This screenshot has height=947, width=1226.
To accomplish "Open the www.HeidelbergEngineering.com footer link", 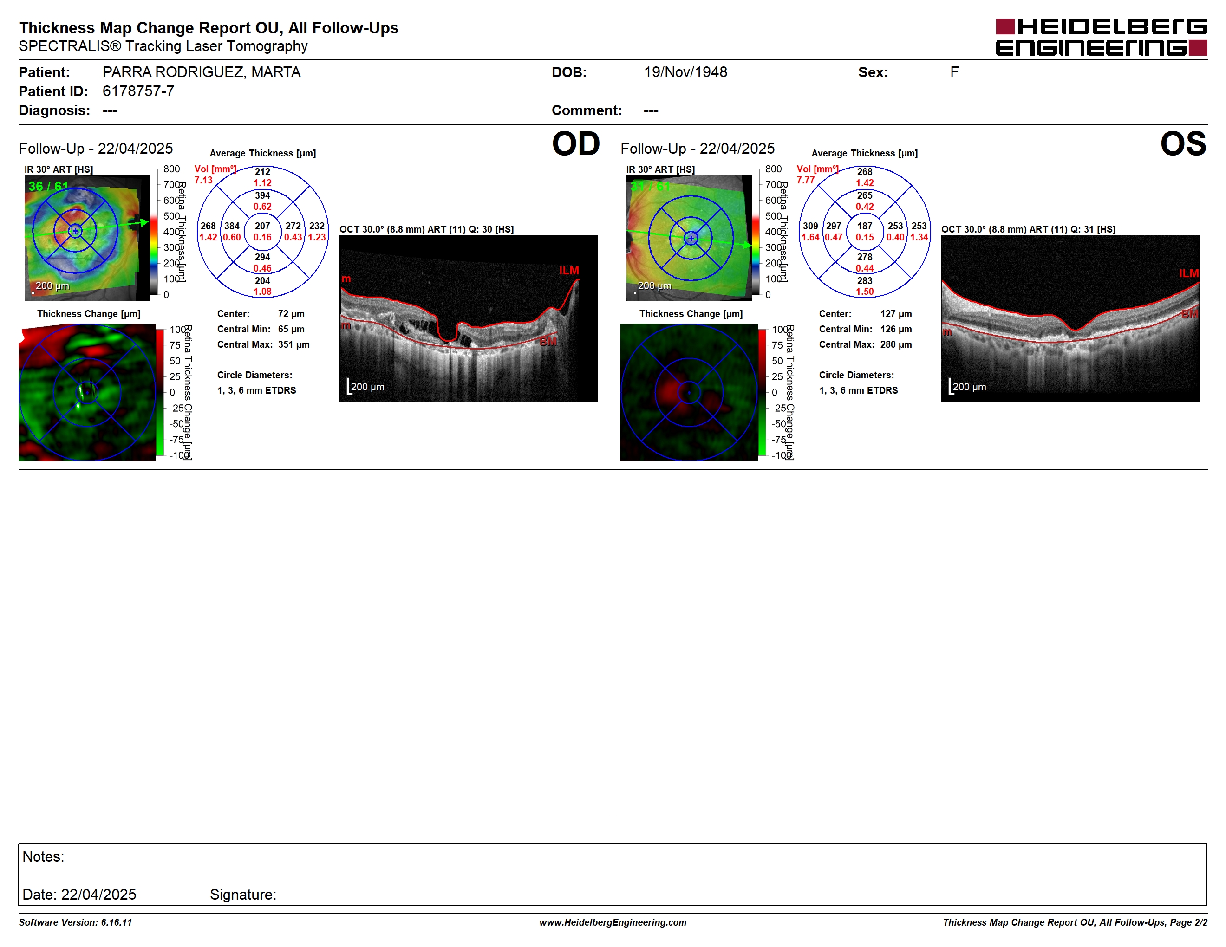I will pos(613,922).
